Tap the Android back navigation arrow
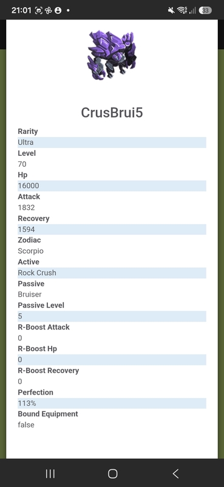 175,474
